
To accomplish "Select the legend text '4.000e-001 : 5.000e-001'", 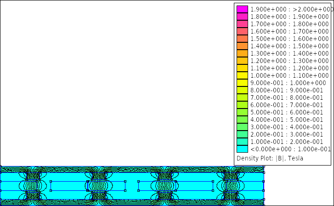I will click(x=287, y=120).
